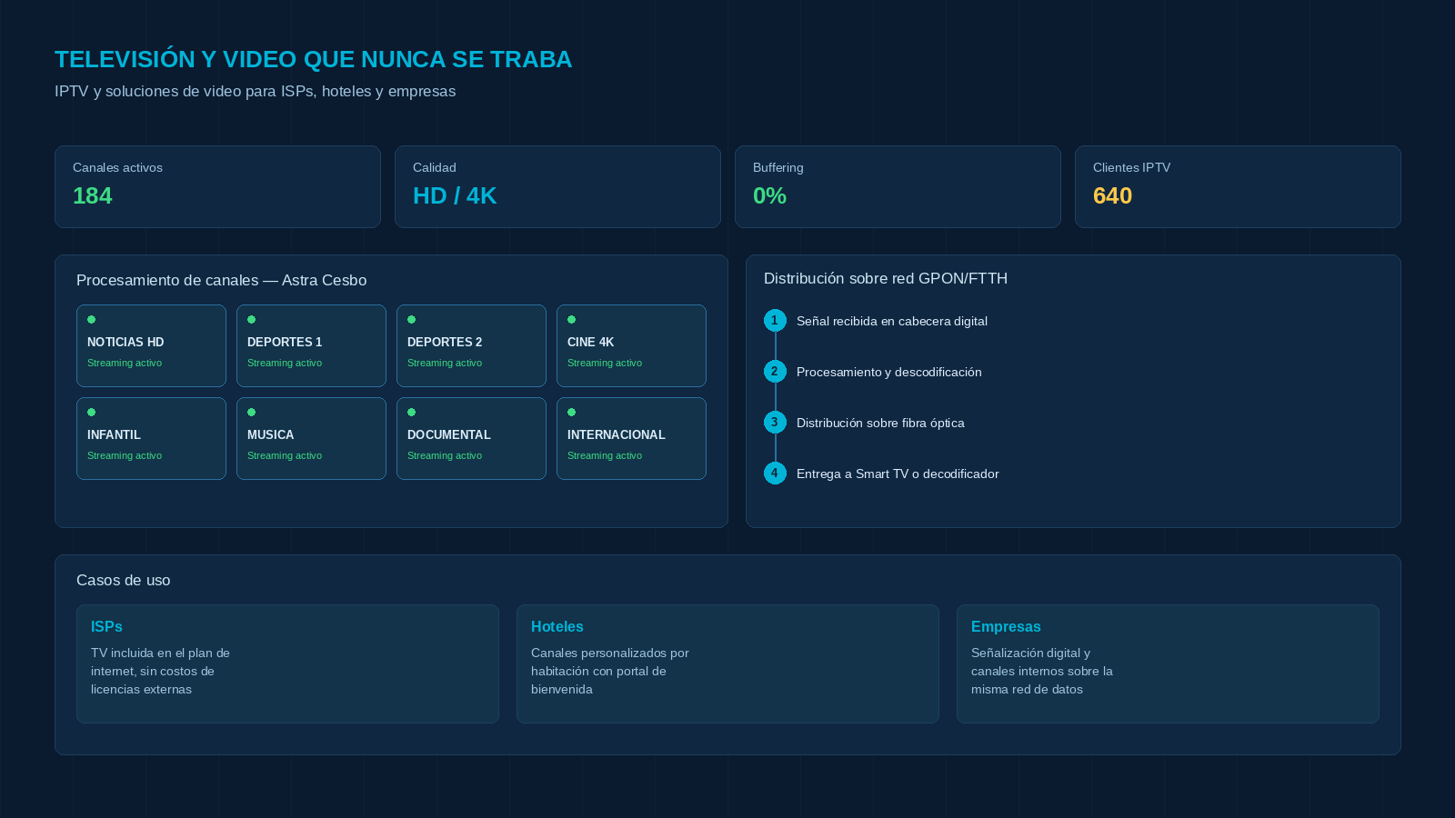This screenshot has height=818, width=1455.
Task: Click the green status dot on DEPORTES 2
Action: click(x=411, y=319)
